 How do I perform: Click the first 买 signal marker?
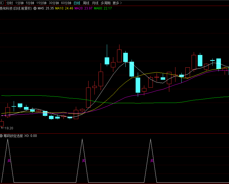click(x=9, y=161)
